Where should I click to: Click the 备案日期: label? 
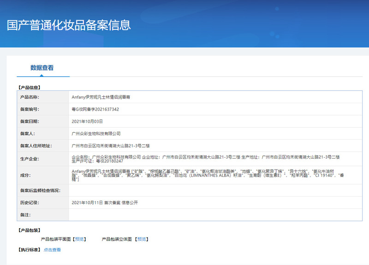(30, 122)
